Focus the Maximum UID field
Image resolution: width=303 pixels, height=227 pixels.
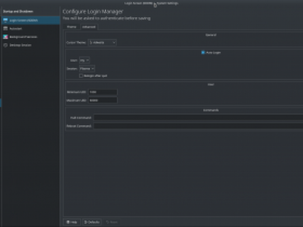(x=103, y=100)
